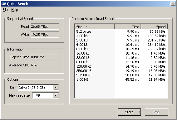Click the 28.08 ms time value

tap(132, 75)
